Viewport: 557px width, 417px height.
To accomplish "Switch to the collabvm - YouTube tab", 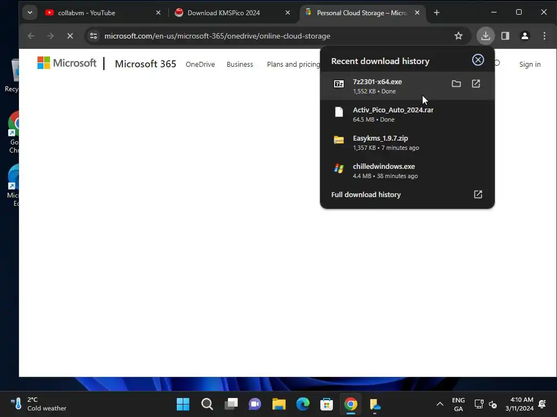I will click(x=103, y=13).
